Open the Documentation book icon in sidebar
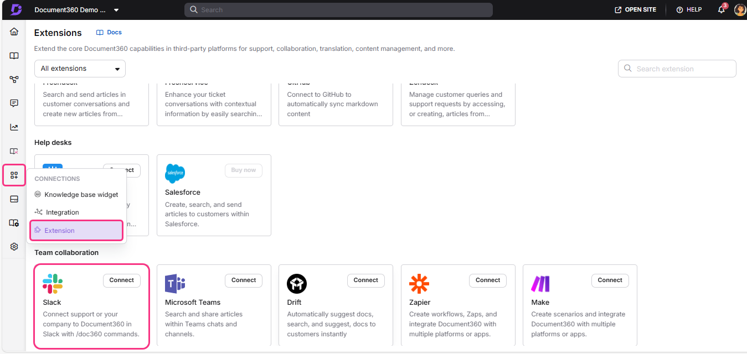747x354 pixels. pyautogui.click(x=14, y=56)
